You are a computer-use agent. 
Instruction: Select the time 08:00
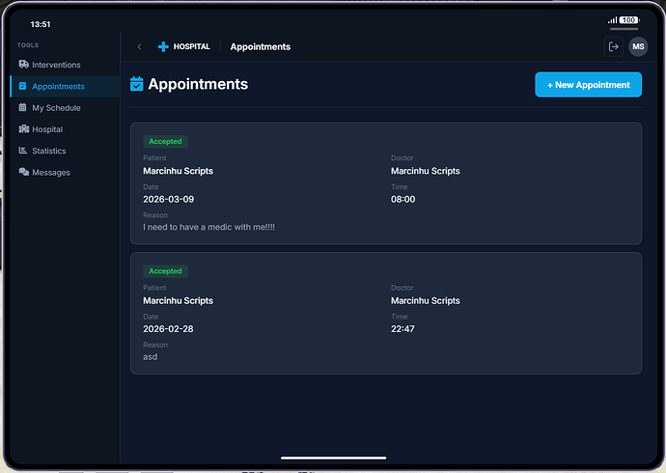[403, 199]
